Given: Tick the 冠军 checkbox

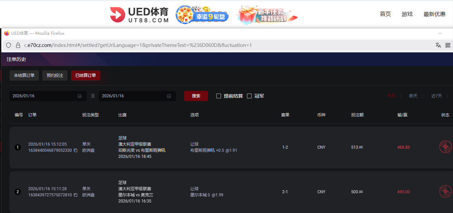Looking at the screenshot, I should [x=249, y=96].
